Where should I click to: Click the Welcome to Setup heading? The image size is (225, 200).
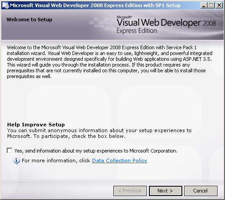[x=29, y=20]
